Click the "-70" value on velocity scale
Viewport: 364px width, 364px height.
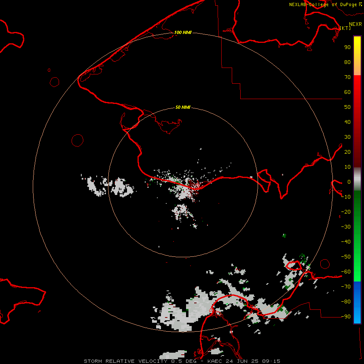(346, 287)
